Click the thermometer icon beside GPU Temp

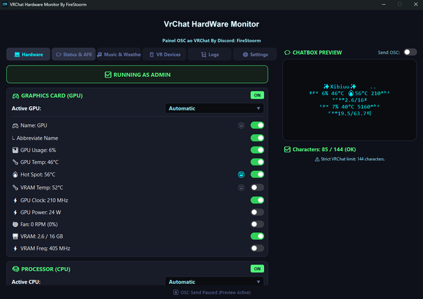(16, 162)
